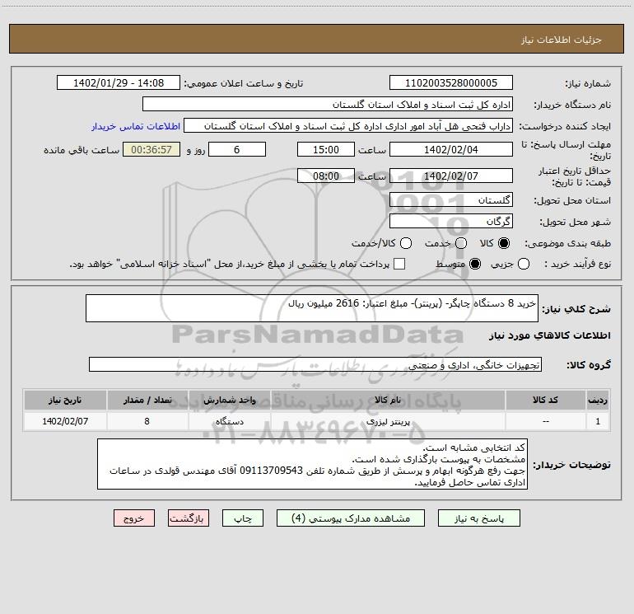Click the نام کالا column header

point(388,400)
